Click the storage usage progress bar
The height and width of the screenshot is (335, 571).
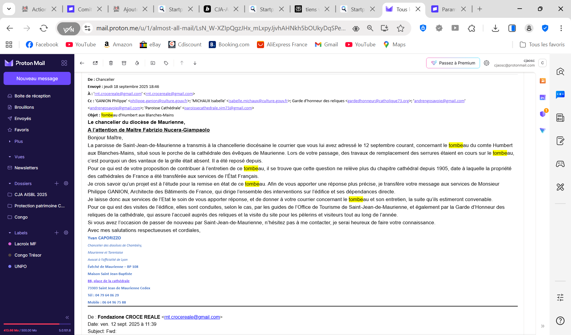[x=37, y=324]
